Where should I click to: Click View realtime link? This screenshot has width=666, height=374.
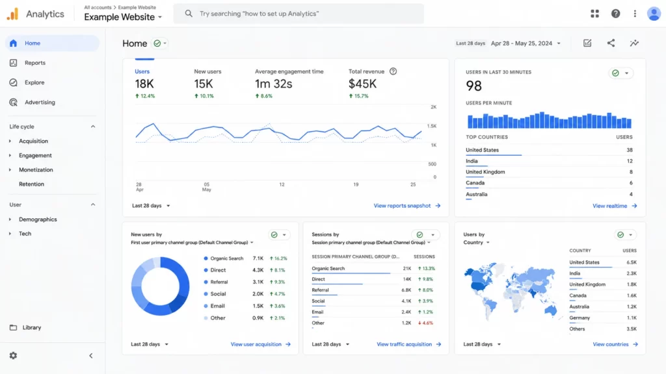[610, 206]
